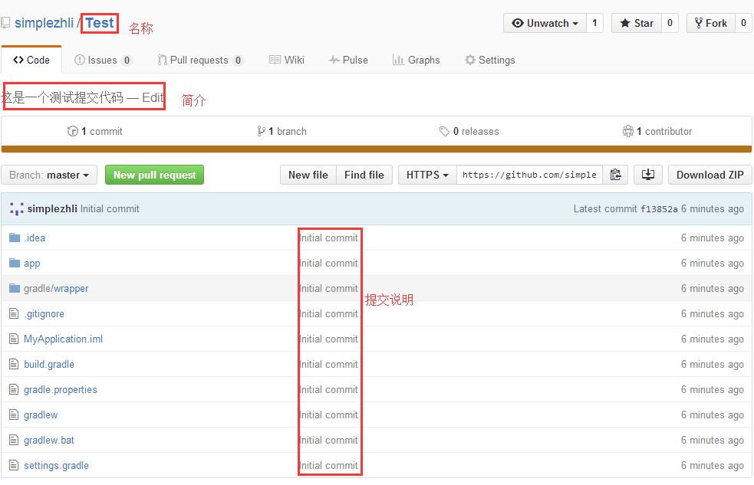Edit the repository description
Viewport: 754px width, 485px height.
click(x=153, y=97)
